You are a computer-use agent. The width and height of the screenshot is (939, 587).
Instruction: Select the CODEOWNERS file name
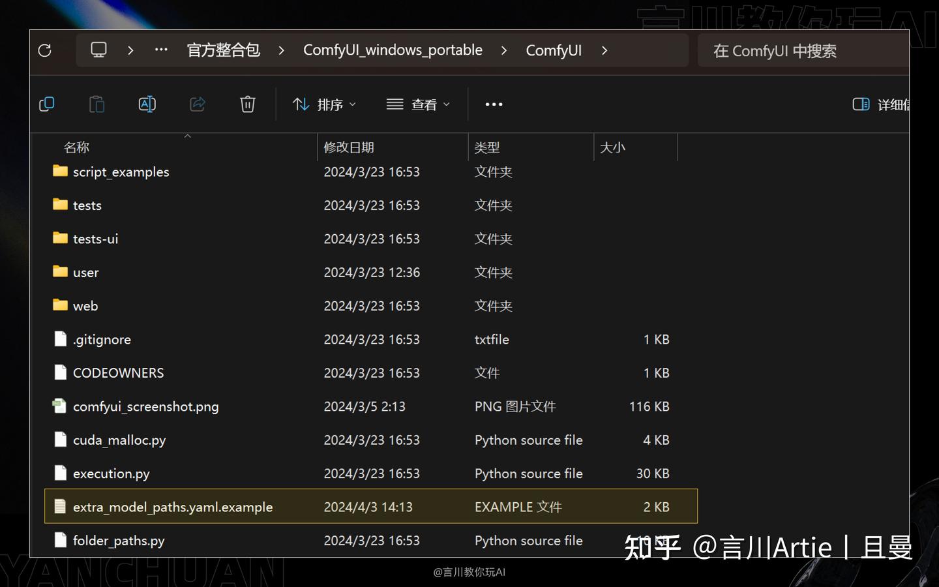click(119, 373)
